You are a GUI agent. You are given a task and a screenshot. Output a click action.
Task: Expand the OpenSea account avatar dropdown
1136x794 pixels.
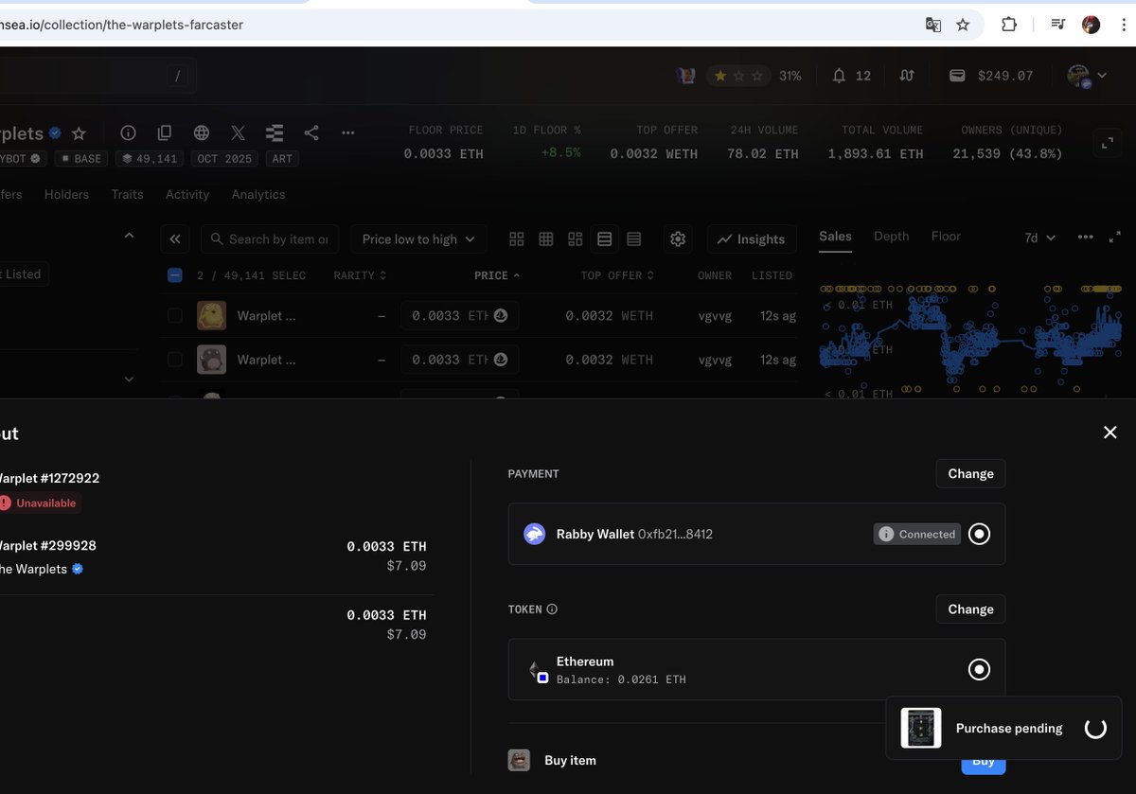coord(1087,76)
